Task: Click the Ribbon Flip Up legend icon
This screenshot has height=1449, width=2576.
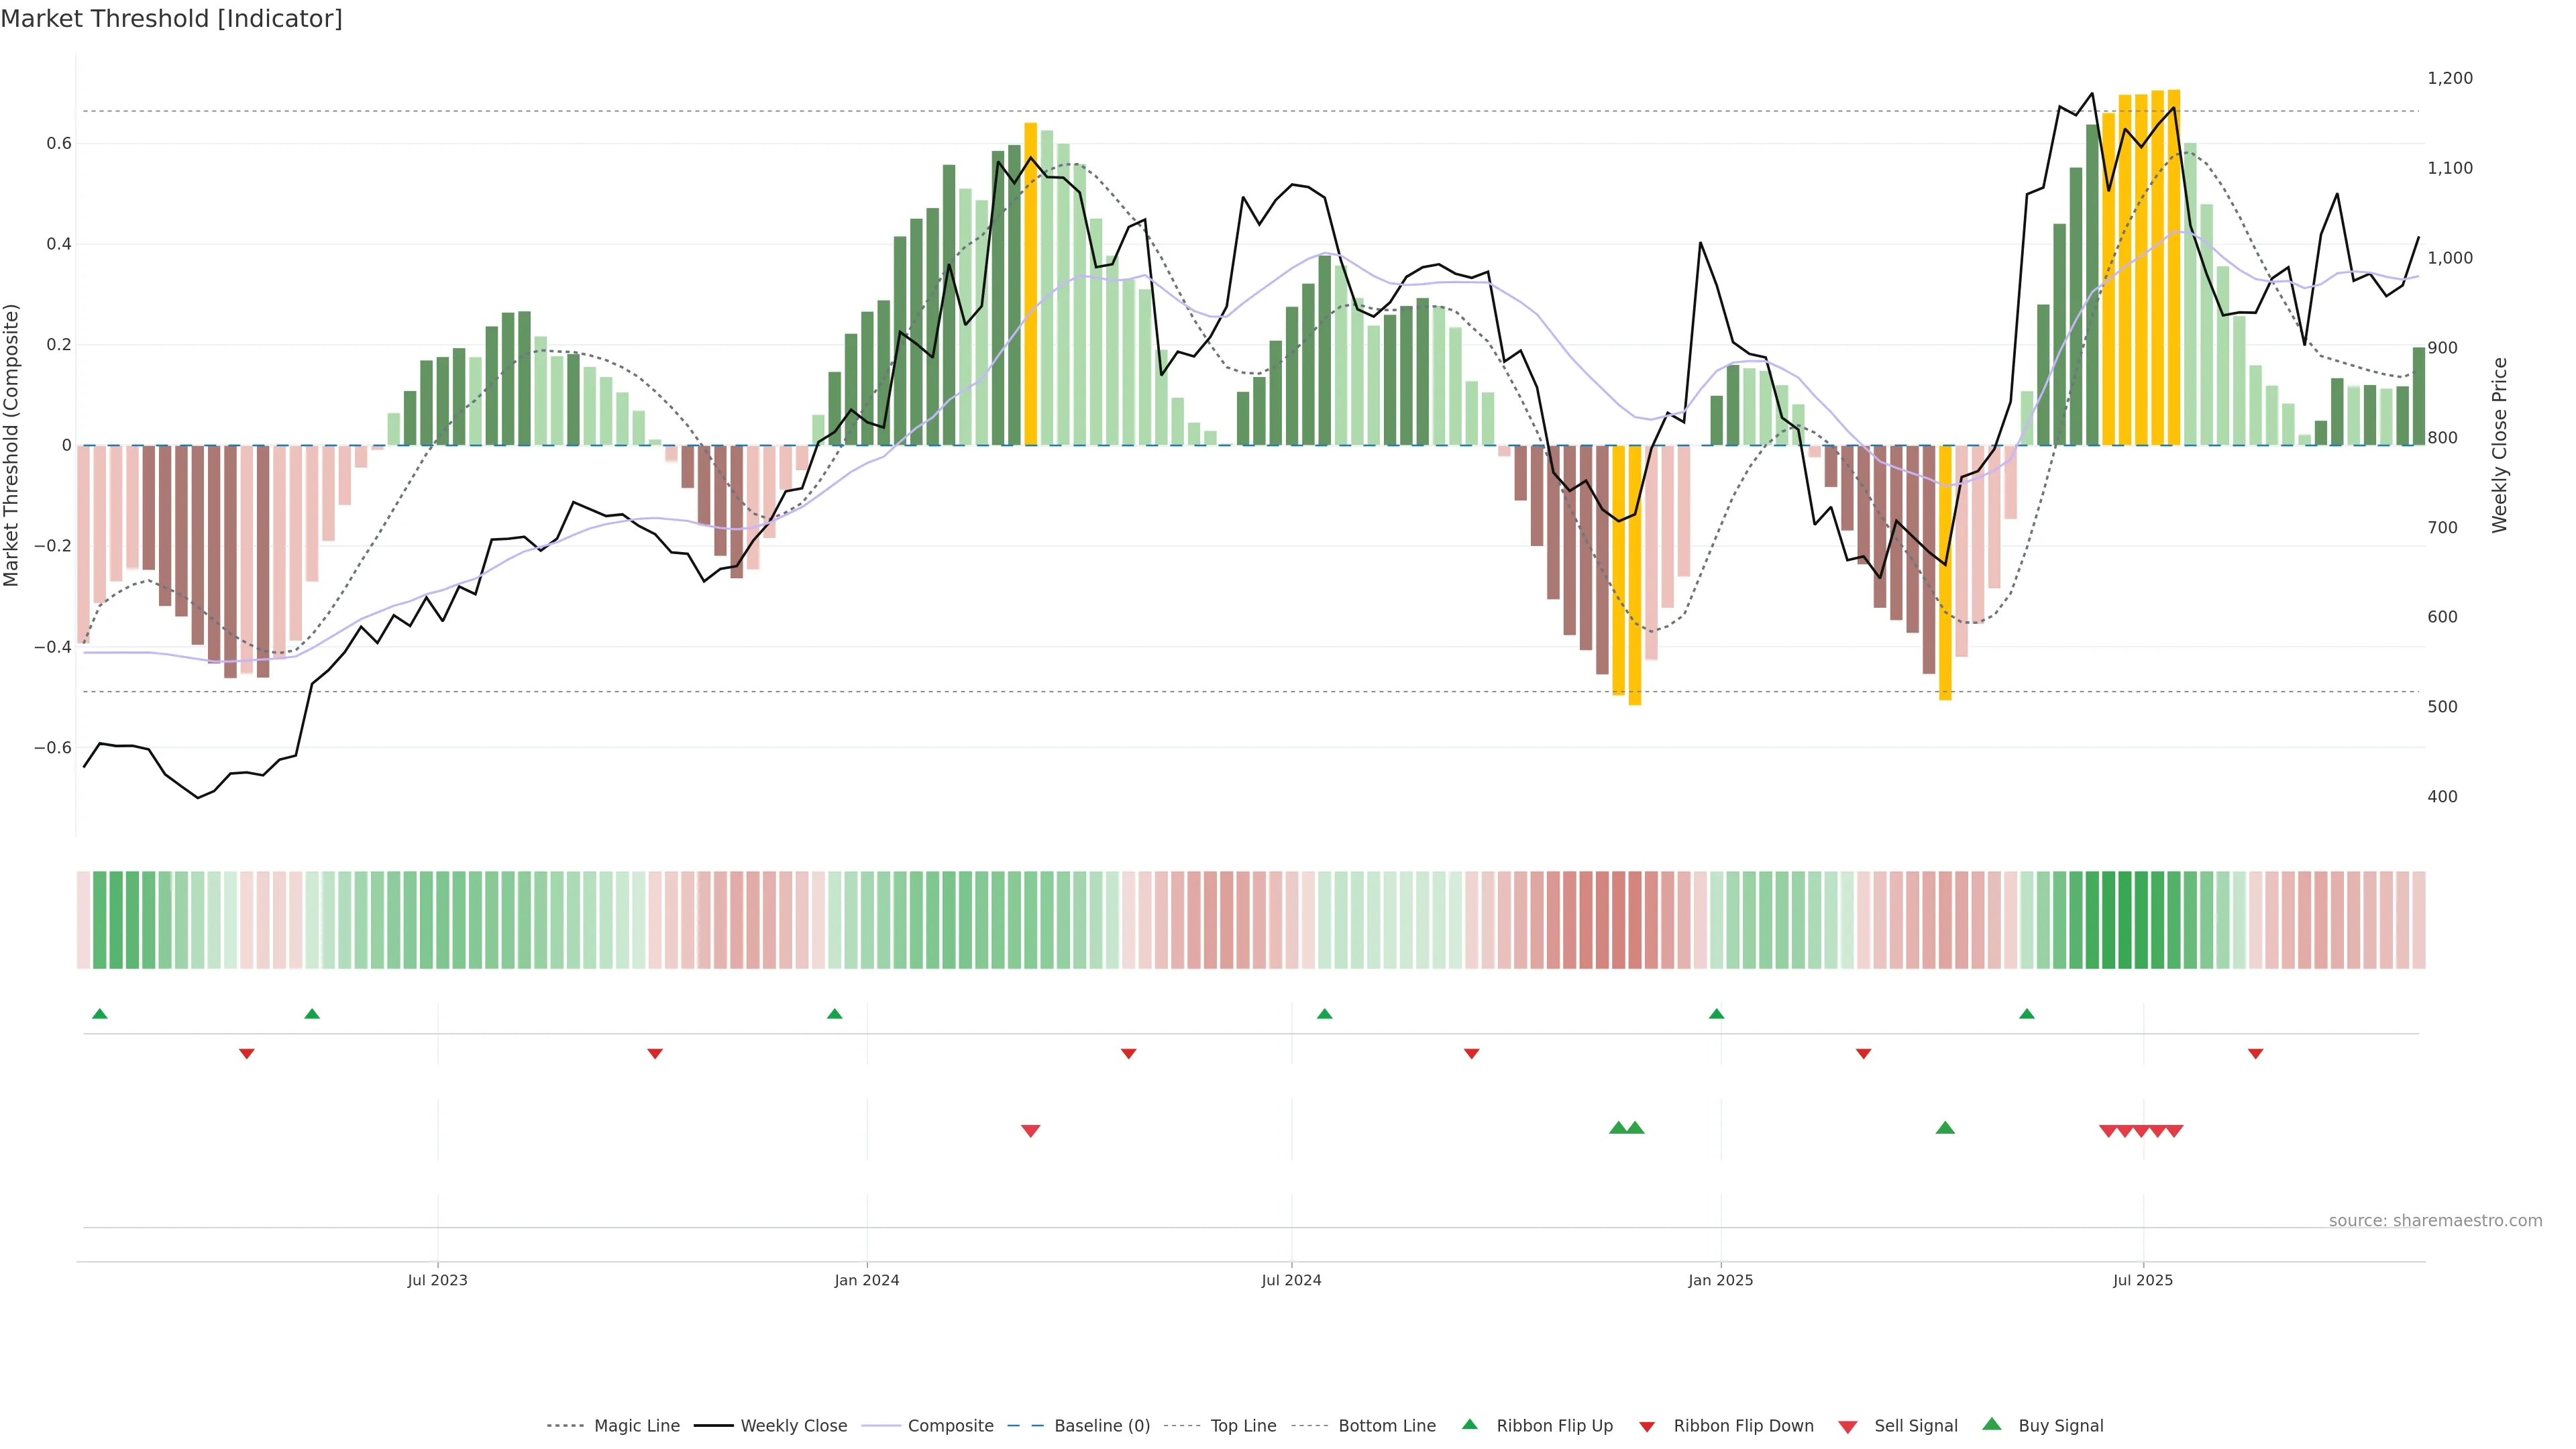Action: click(1469, 1425)
